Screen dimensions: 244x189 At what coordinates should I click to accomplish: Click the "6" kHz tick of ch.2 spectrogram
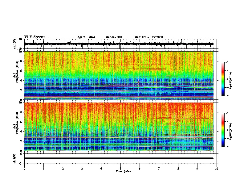click(x=21, y=122)
